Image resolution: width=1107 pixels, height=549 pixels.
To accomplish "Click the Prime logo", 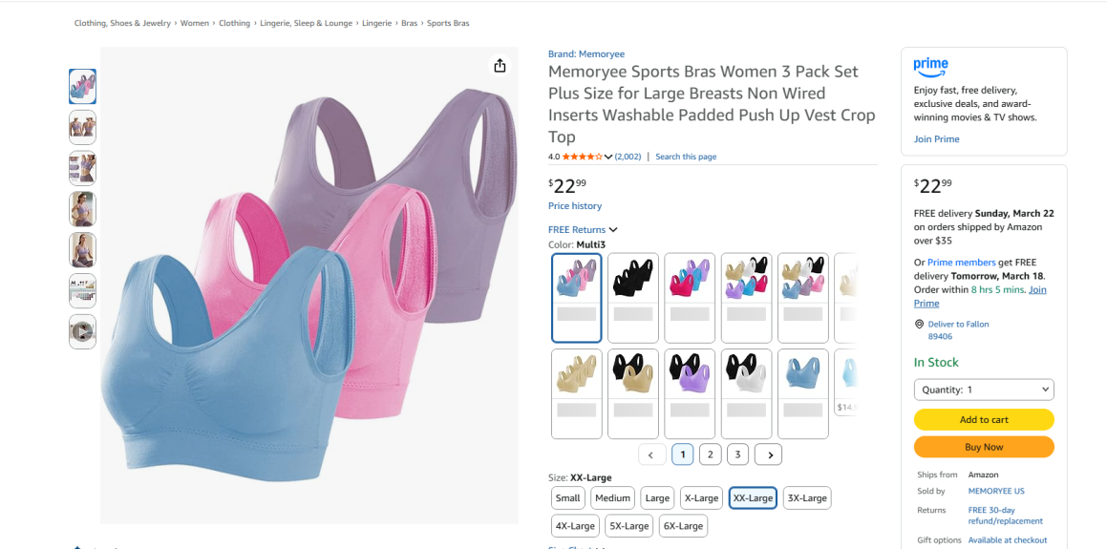I will point(930,66).
